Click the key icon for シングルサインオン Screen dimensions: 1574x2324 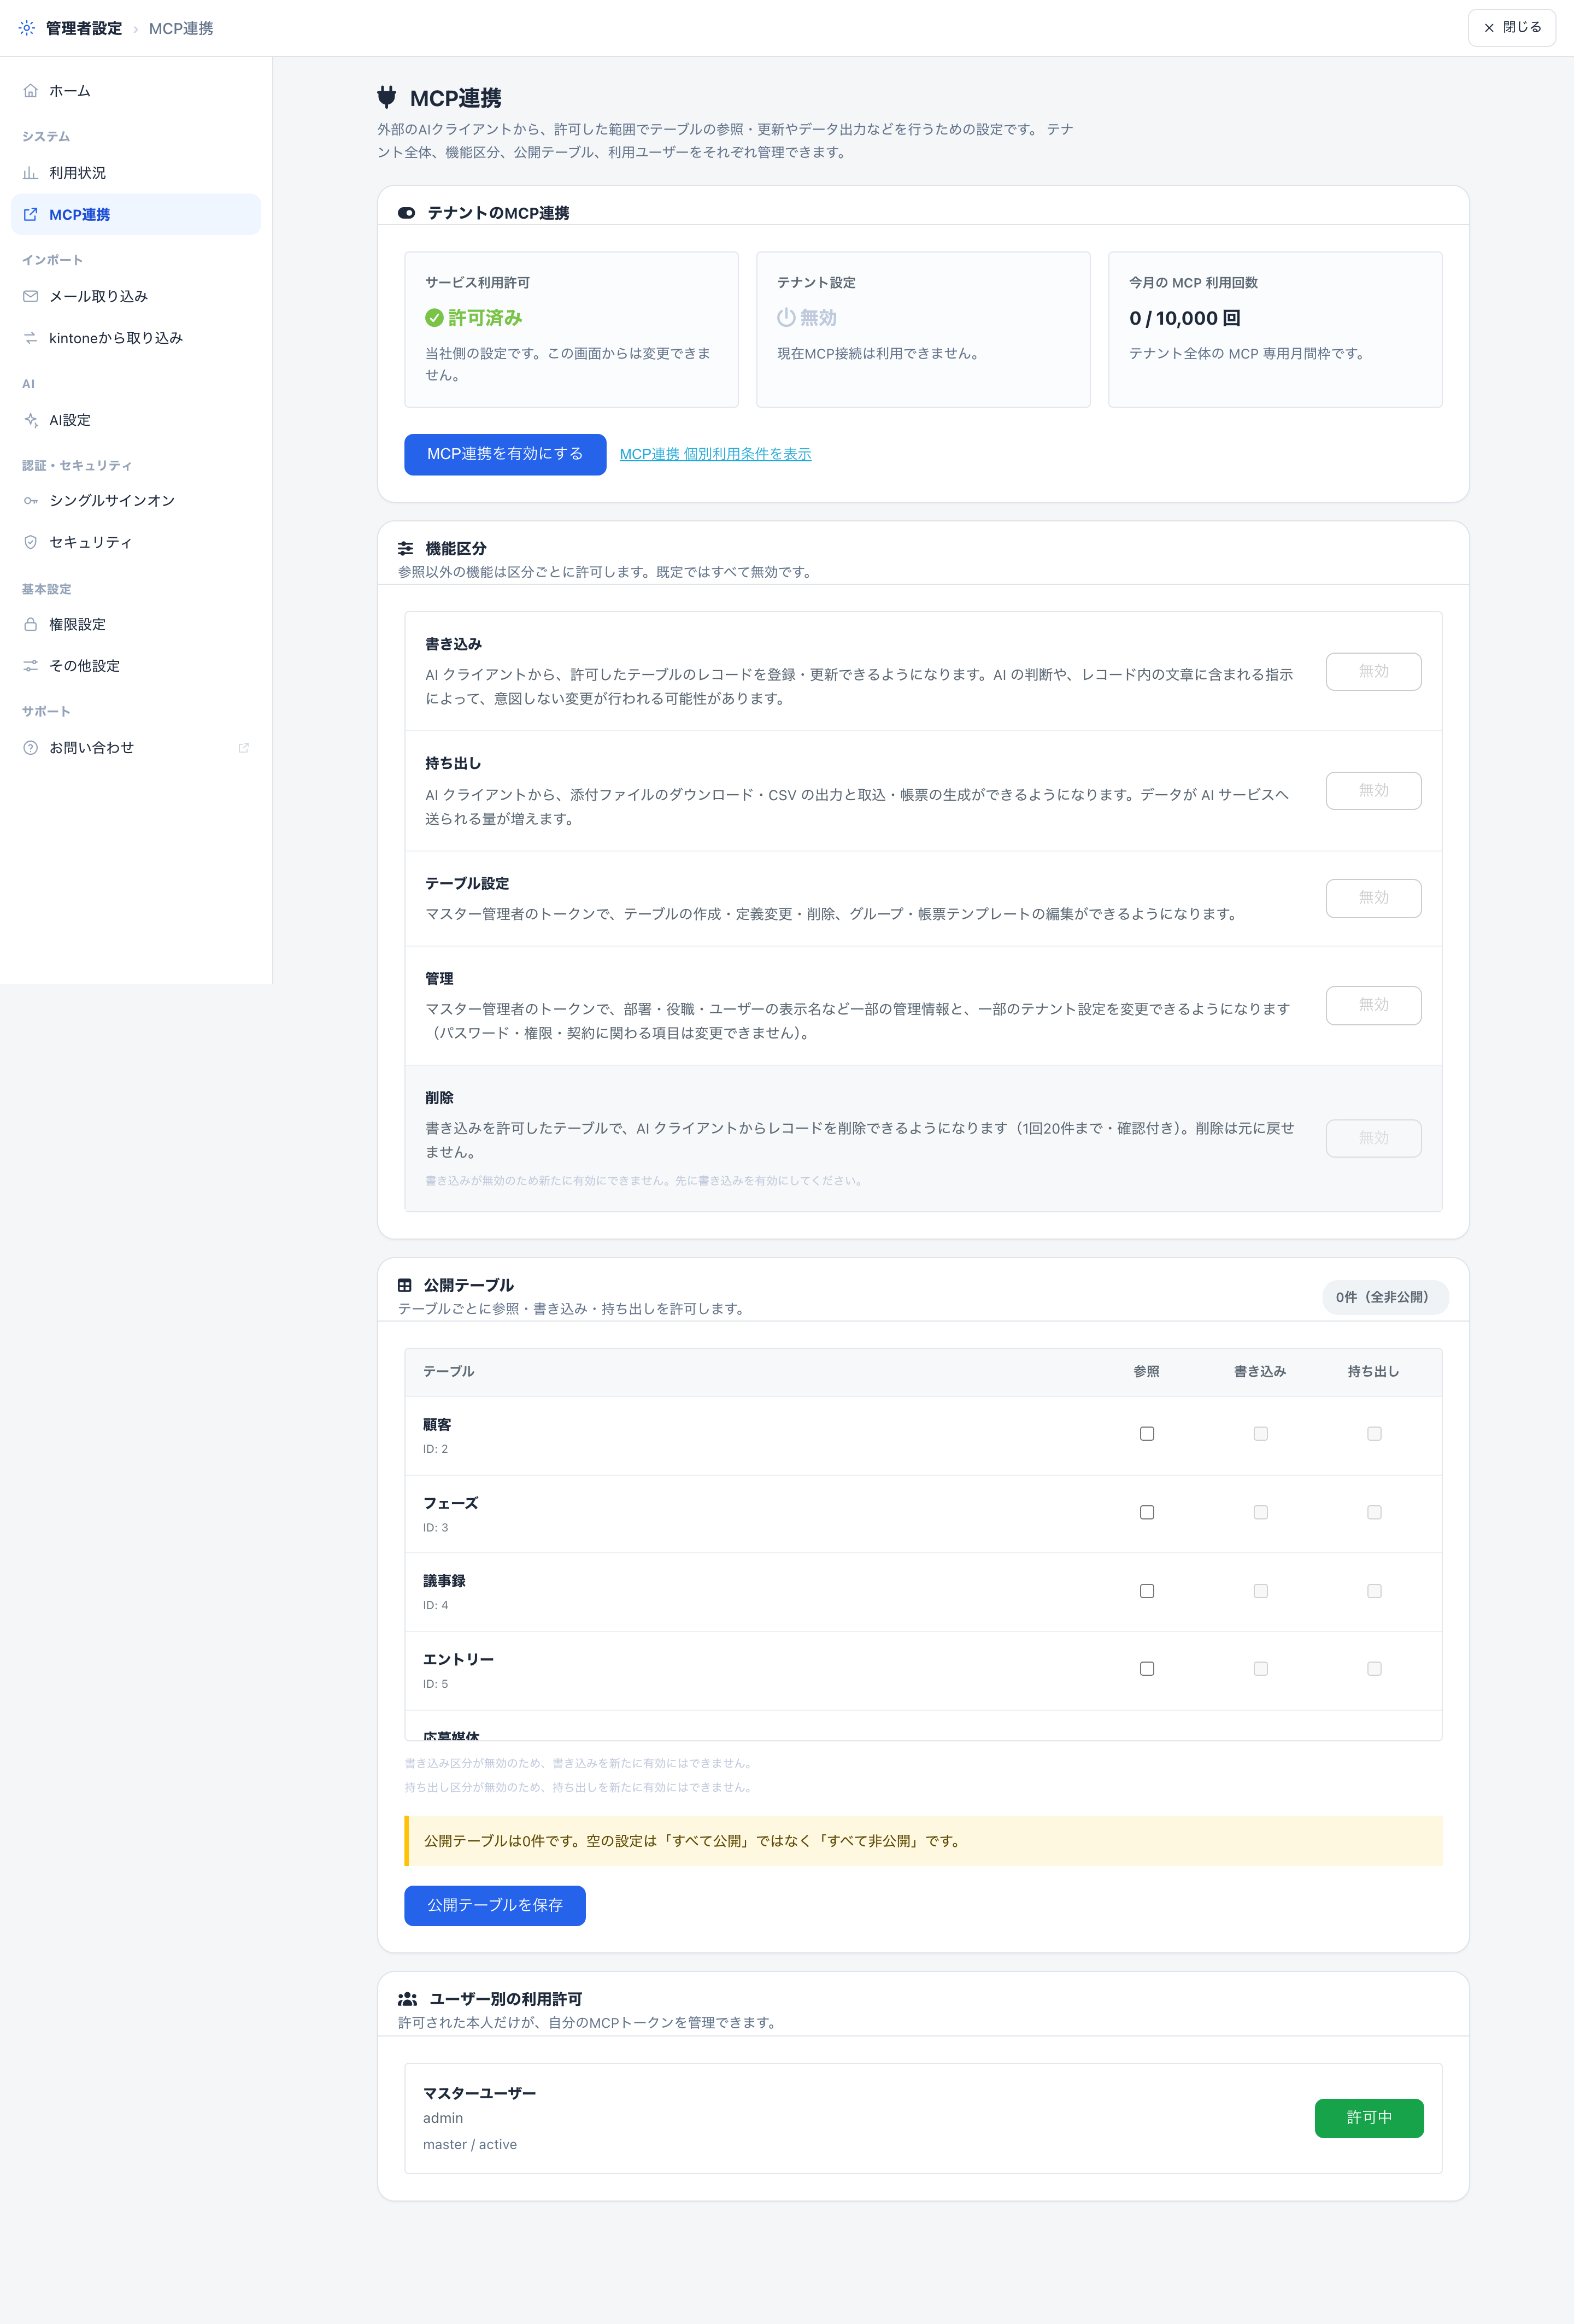[31, 500]
